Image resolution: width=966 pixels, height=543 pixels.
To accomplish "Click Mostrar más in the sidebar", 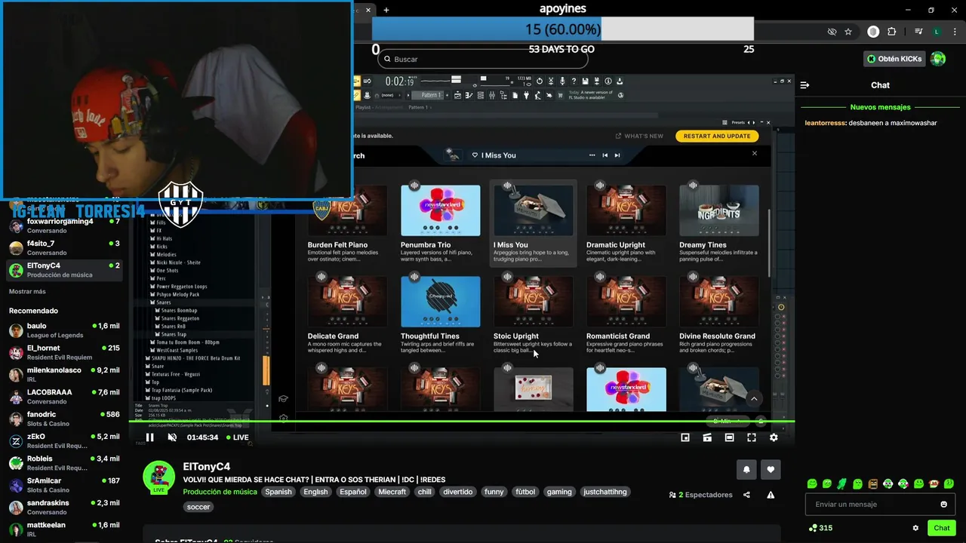I will pos(27,292).
